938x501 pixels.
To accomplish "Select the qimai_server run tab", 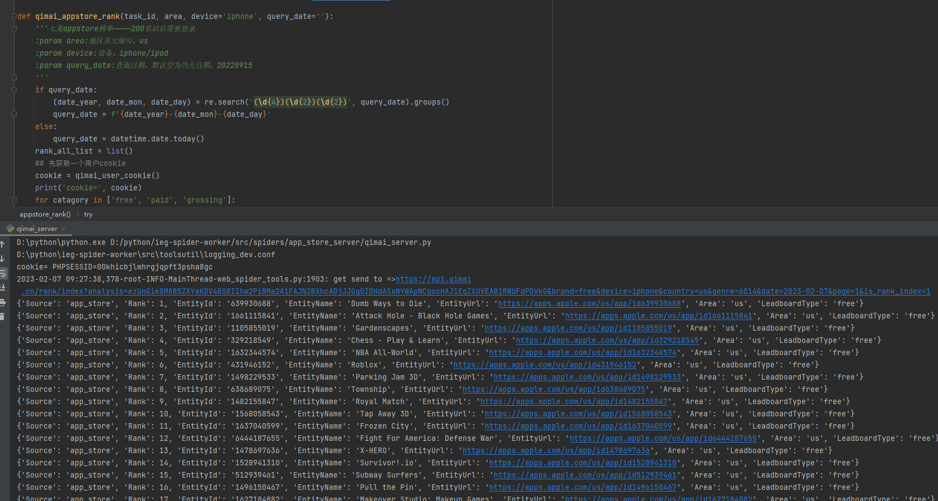I will 37,228.
